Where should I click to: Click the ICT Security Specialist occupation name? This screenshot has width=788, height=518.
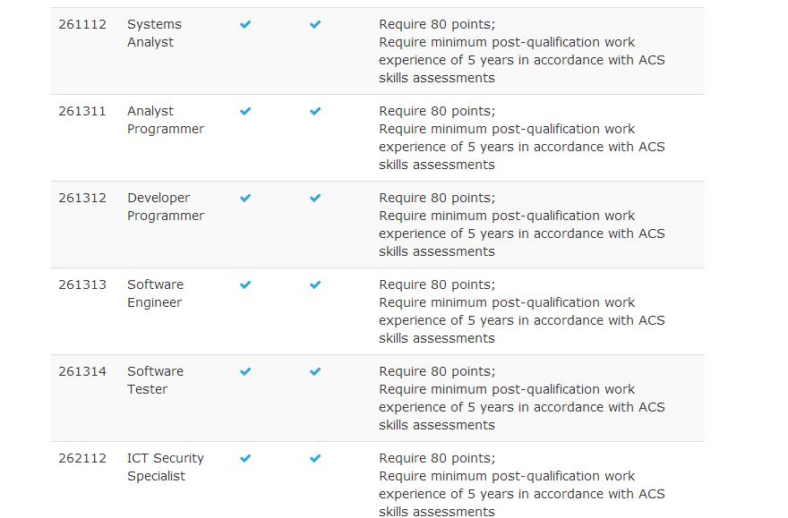(x=166, y=467)
